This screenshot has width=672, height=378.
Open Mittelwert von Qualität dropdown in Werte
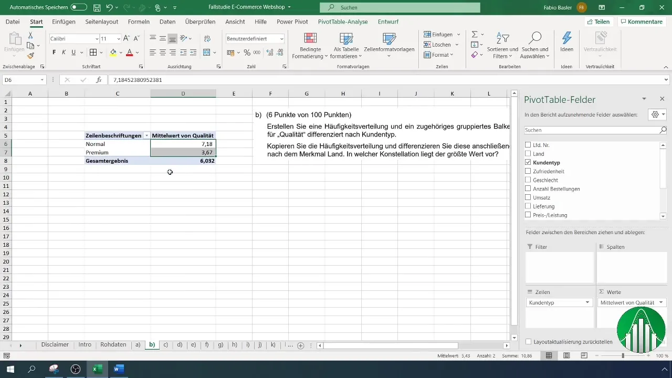660,302
